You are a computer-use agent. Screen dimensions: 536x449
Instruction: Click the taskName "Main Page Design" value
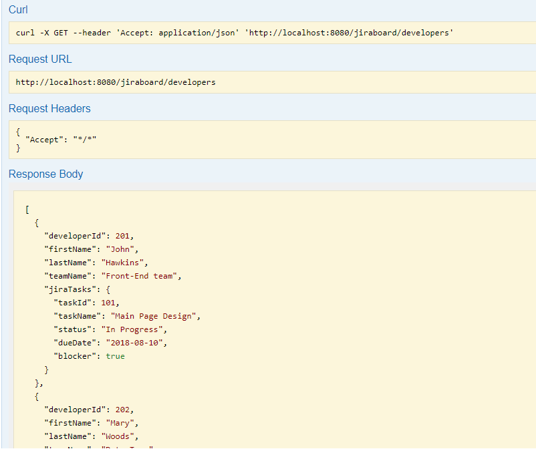[x=153, y=316]
